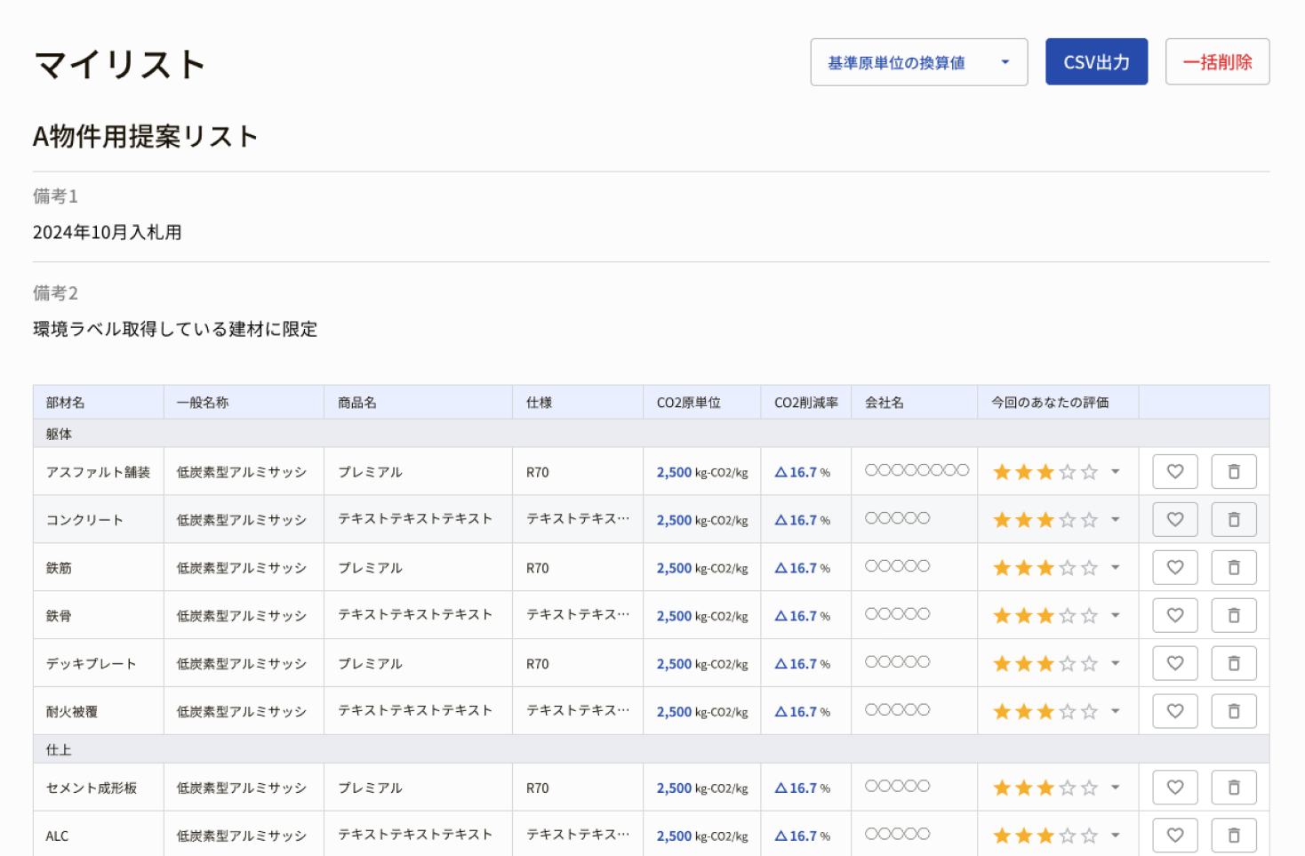The image size is (1305, 856).
Task: Click the CO2削減率 column header
Action: (x=805, y=403)
